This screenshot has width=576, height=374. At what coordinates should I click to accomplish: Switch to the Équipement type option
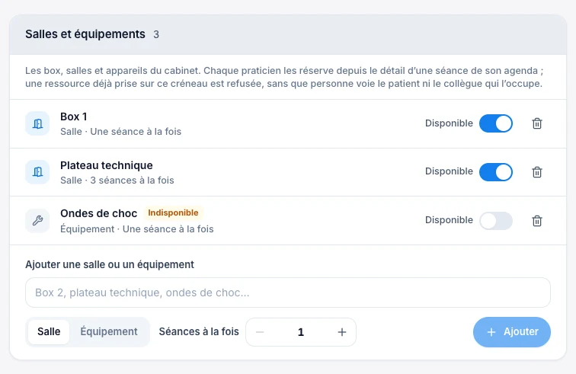(x=109, y=332)
